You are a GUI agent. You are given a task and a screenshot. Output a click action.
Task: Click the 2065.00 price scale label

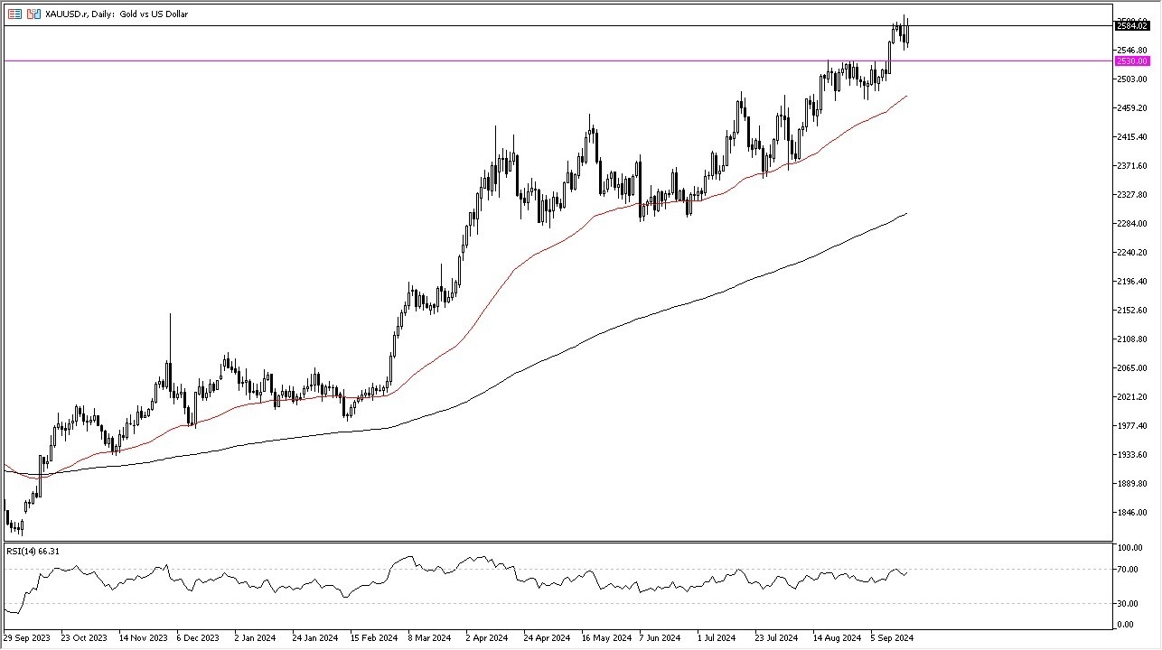point(1132,368)
